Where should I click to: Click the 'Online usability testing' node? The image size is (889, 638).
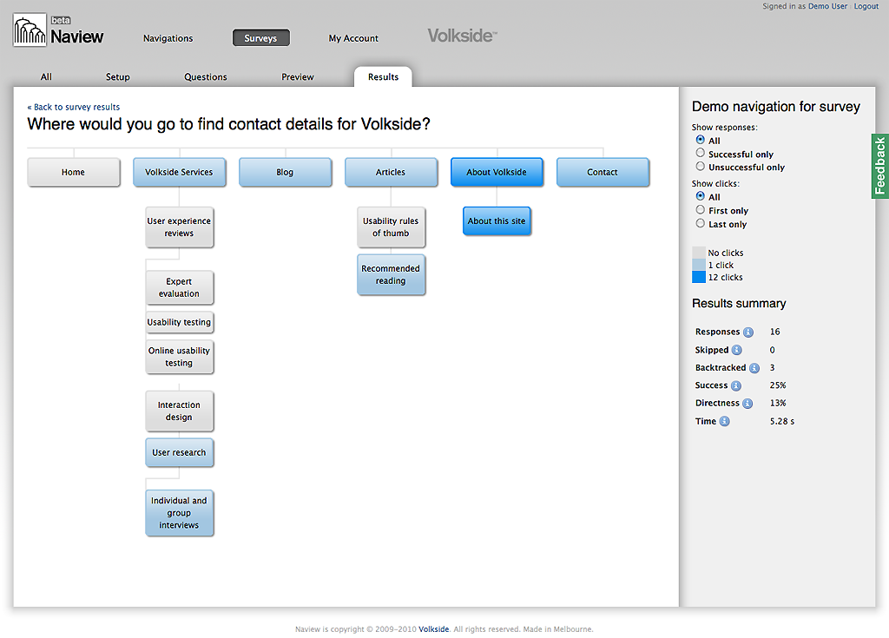179,357
